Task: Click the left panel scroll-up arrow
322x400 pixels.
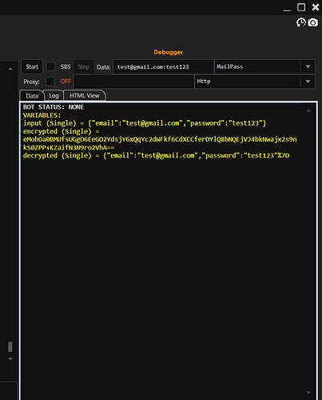Action: pos(10,69)
